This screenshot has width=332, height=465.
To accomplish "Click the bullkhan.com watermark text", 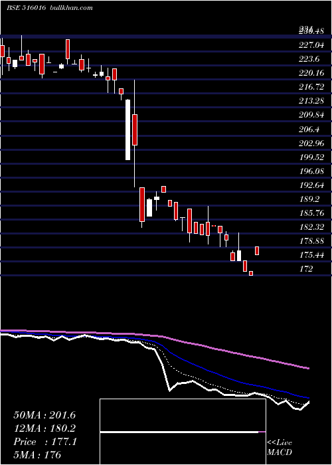I will coord(71,8).
